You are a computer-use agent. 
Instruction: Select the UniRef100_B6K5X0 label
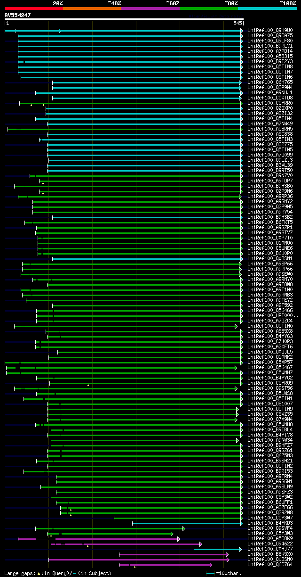pyautogui.click(x=270, y=554)
